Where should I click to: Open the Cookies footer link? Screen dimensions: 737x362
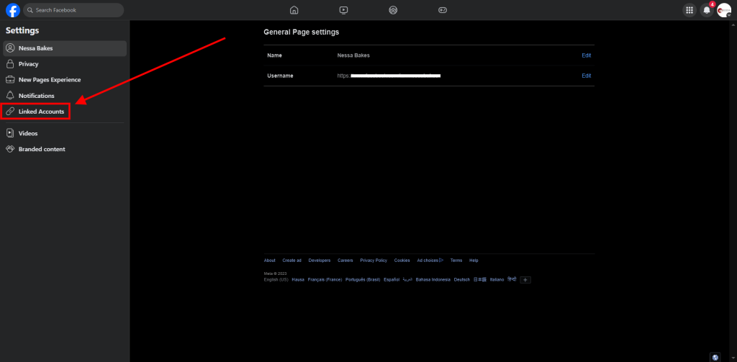(x=402, y=261)
